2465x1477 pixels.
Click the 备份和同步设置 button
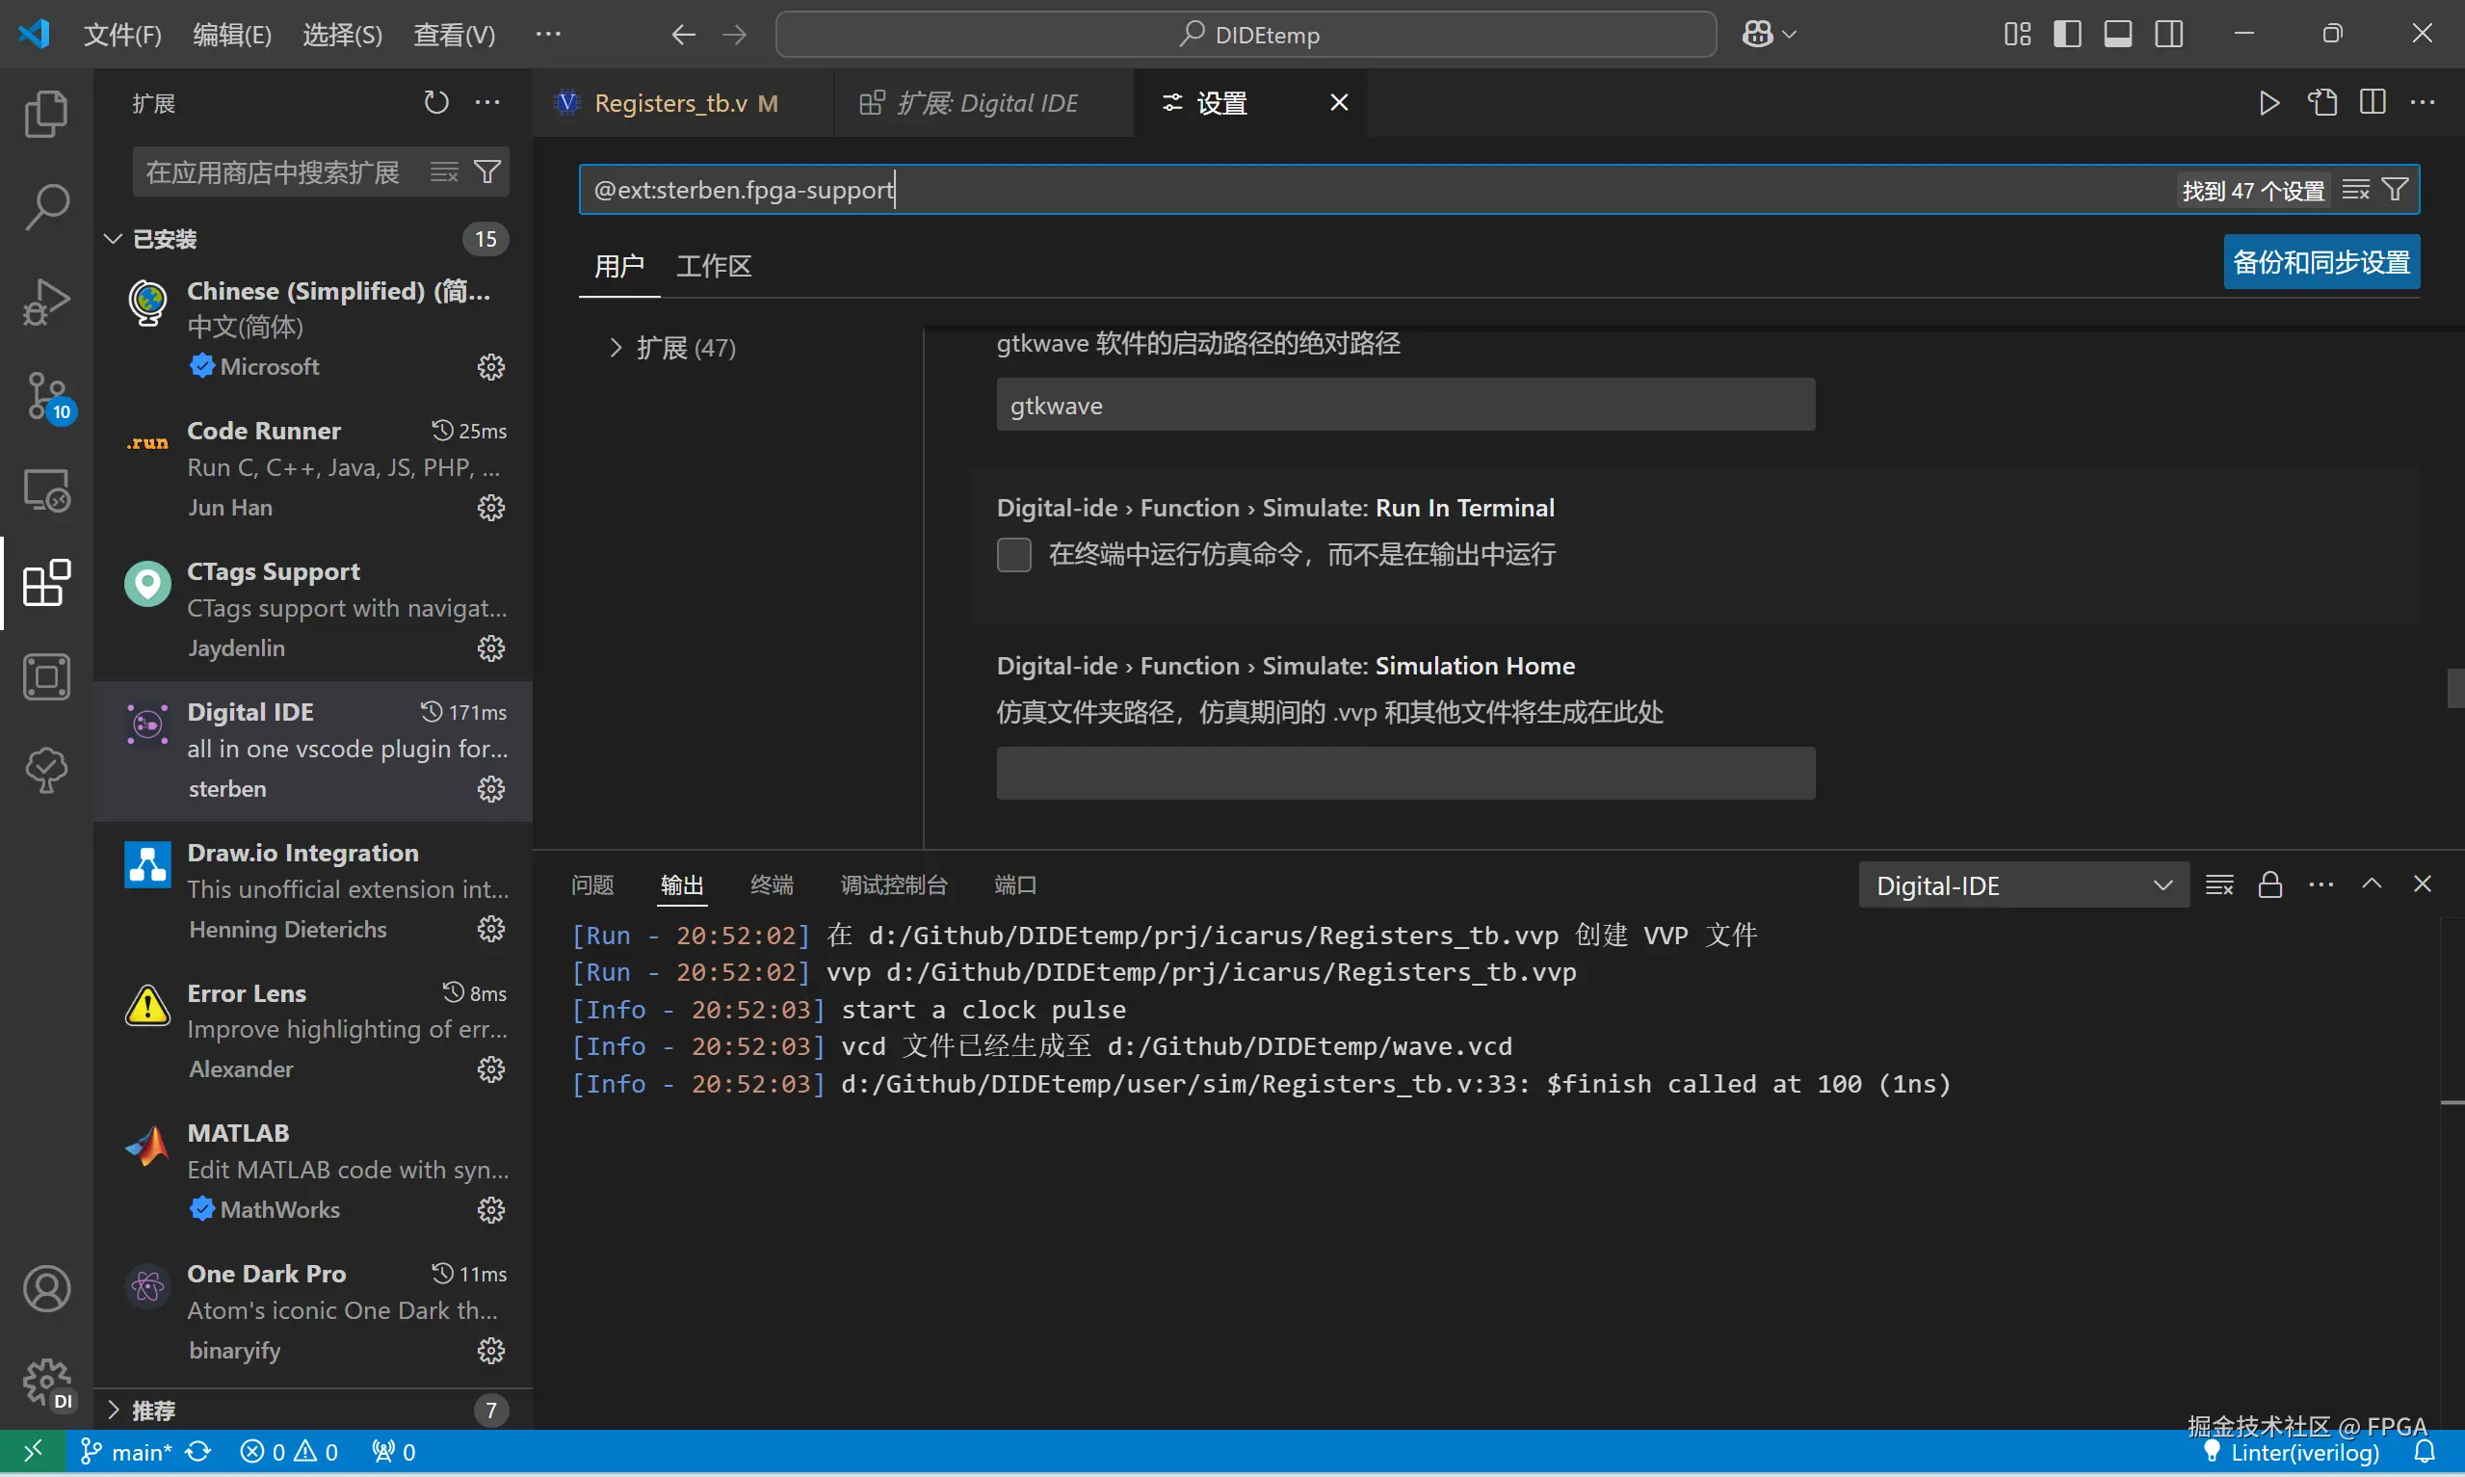coord(2321,262)
